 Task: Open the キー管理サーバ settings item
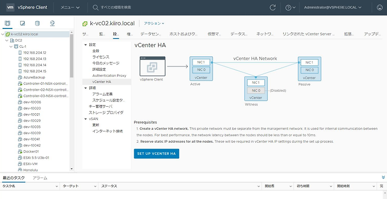101,106
